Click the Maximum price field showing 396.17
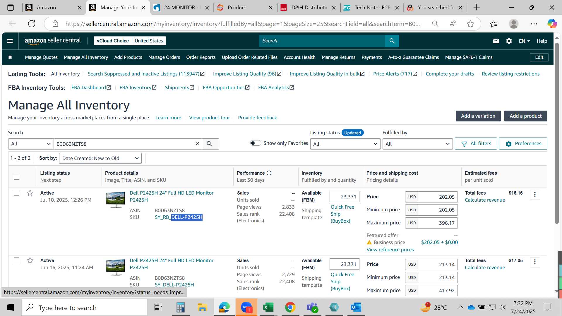Image resolution: width=562 pixels, height=316 pixels. [x=438, y=223]
